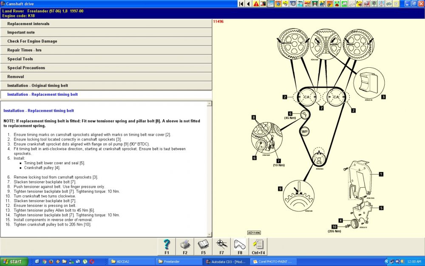Open Replacement intervals section
The width and height of the screenshot is (425, 266).
point(106,23)
